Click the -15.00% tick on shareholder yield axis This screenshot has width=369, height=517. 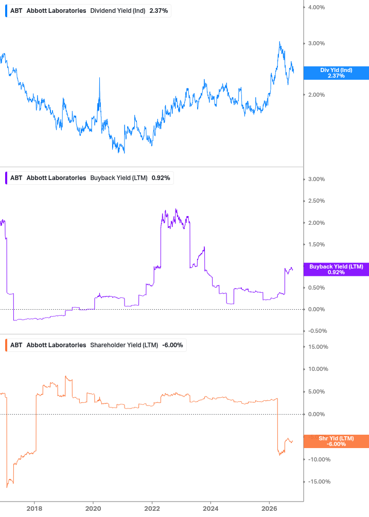click(x=319, y=482)
